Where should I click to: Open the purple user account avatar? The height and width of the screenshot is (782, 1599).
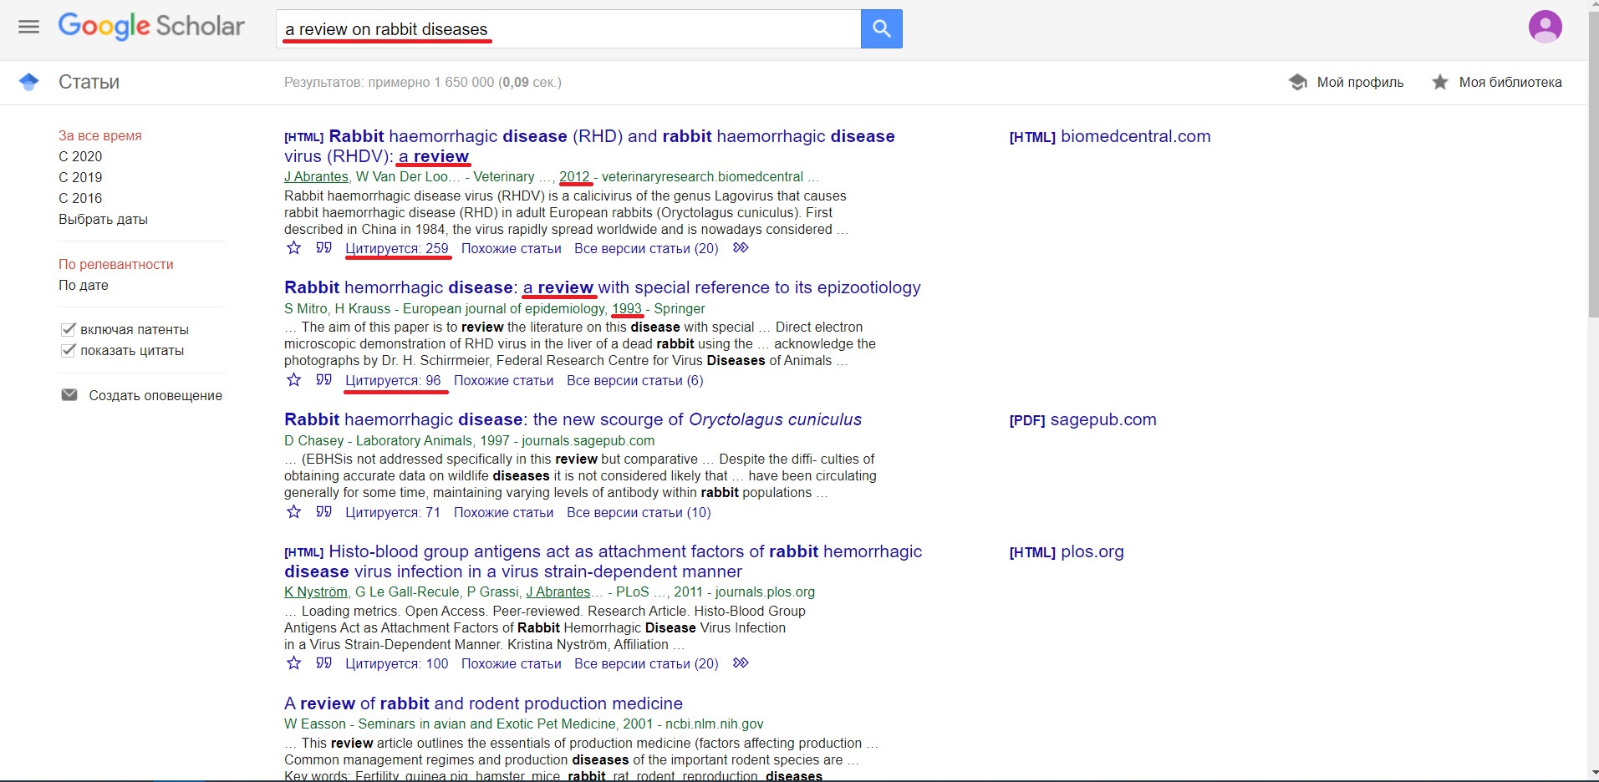[x=1545, y=27]
